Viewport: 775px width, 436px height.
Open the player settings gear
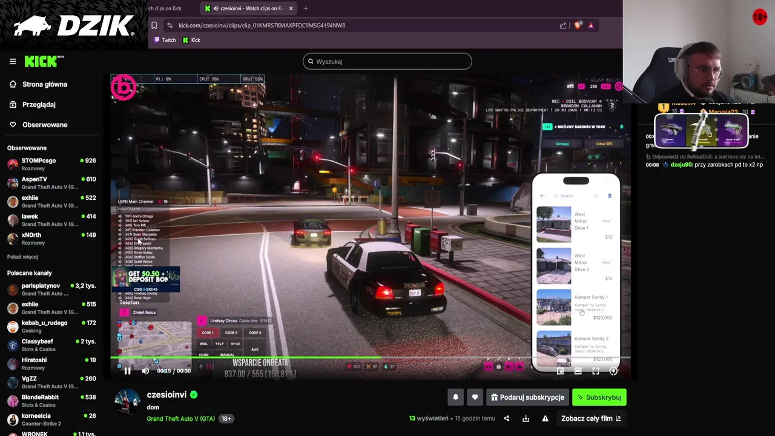(613, 371)
